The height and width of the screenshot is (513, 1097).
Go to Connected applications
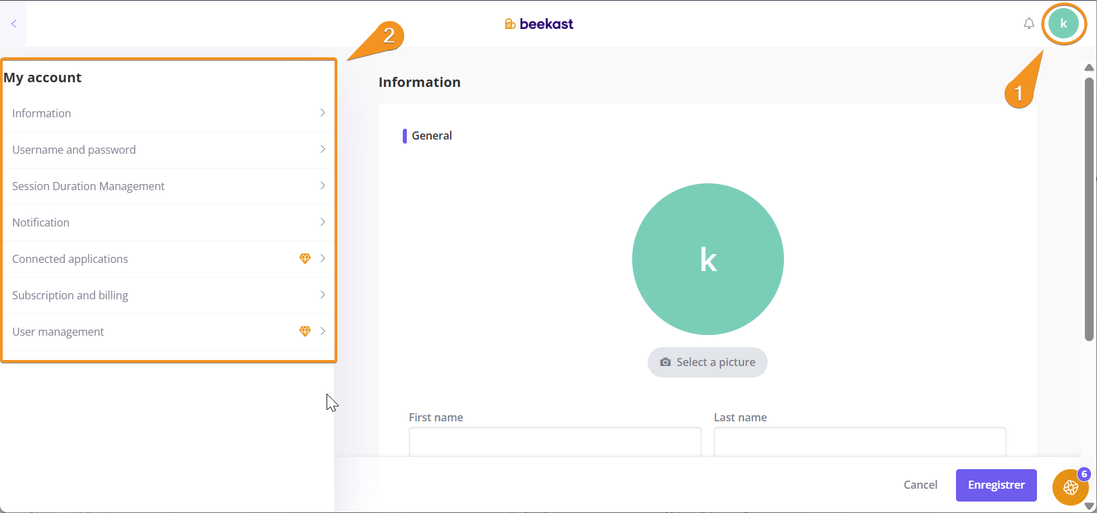(x=70, y=259)
